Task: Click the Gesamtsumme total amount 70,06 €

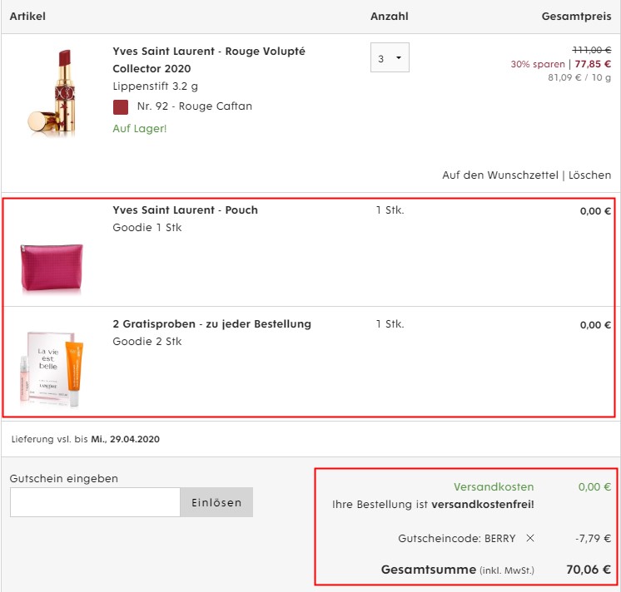Action: pos(589,570)
